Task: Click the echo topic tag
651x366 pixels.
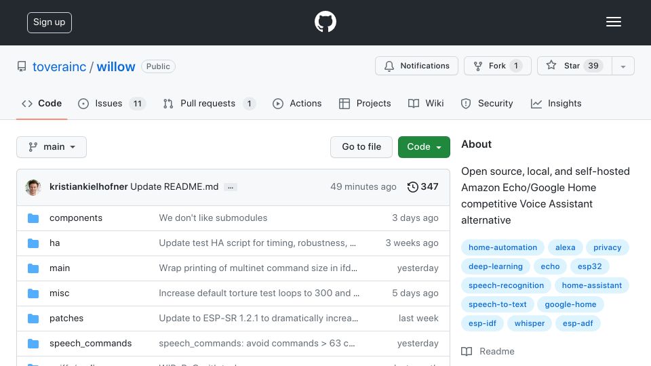Action: tap(550, 266)
